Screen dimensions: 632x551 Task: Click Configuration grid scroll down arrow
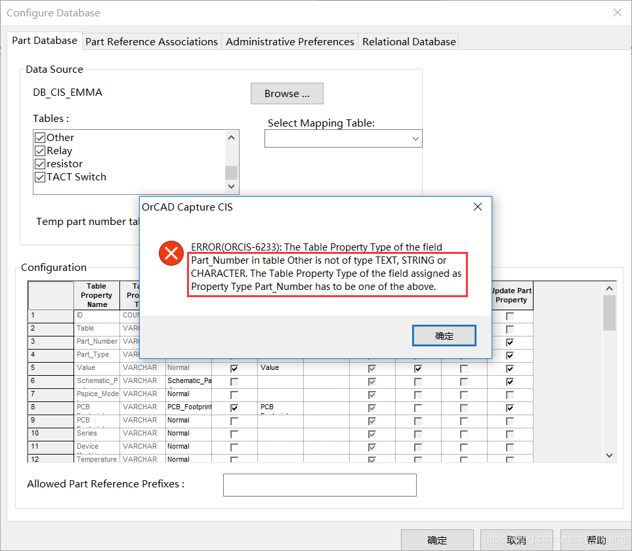610,455
